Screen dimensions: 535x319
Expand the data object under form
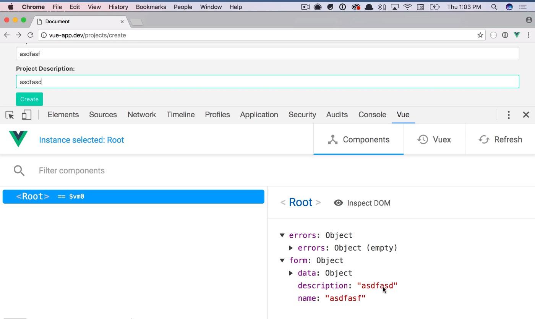tap(291, 273)
